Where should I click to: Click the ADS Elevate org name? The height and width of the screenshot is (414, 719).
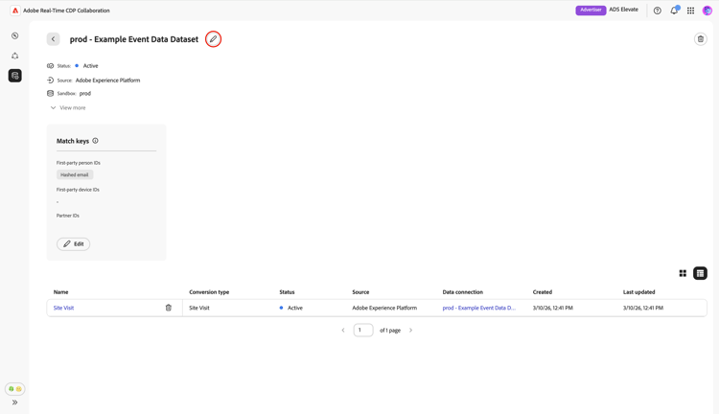coord(624,10)
